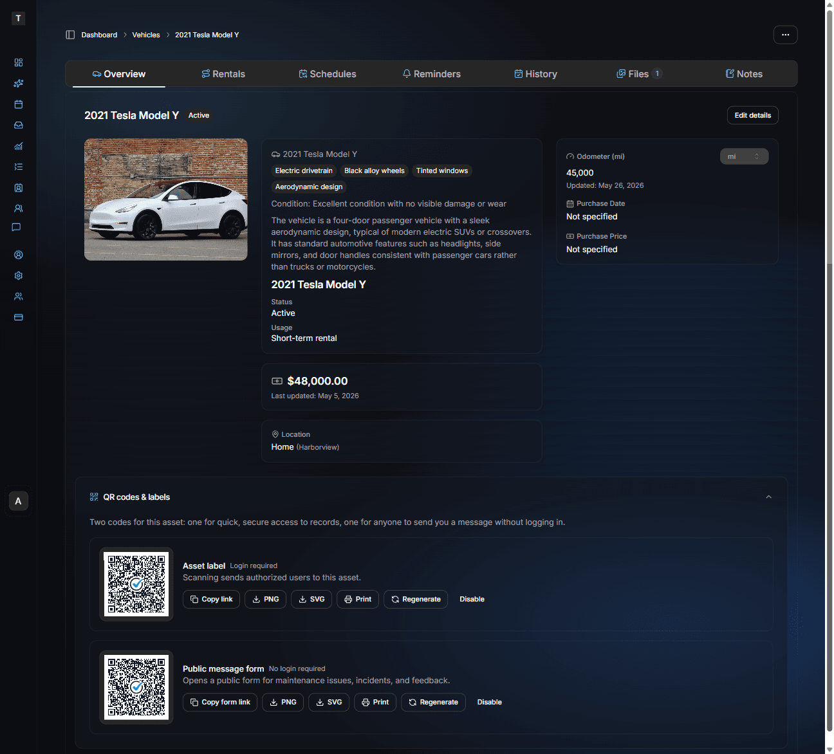Viewport: 834px width, 754px height.
Task: Print the Asset label QR code
Action: 358,599
